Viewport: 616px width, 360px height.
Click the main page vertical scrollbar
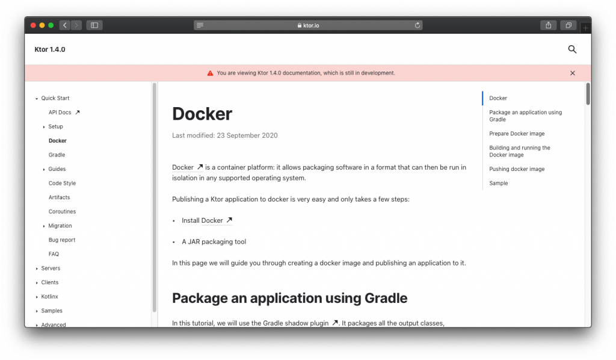pos(588,94)
